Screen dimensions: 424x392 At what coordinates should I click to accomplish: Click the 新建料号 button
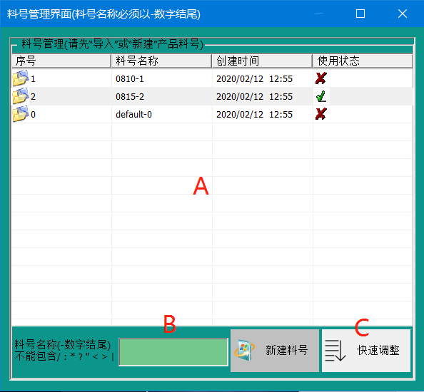coord(275,351)
